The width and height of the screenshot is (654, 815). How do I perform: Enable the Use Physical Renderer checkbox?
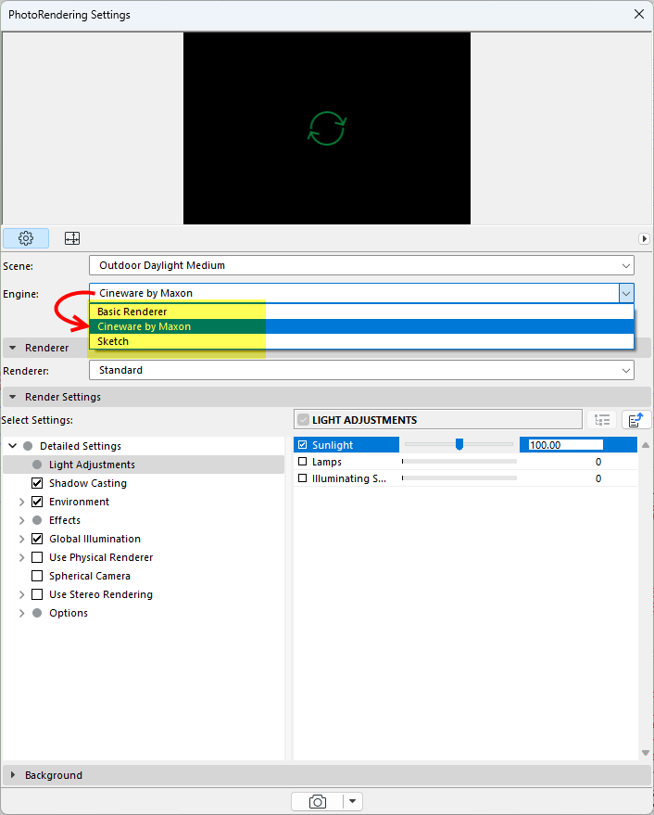(37, 557)
